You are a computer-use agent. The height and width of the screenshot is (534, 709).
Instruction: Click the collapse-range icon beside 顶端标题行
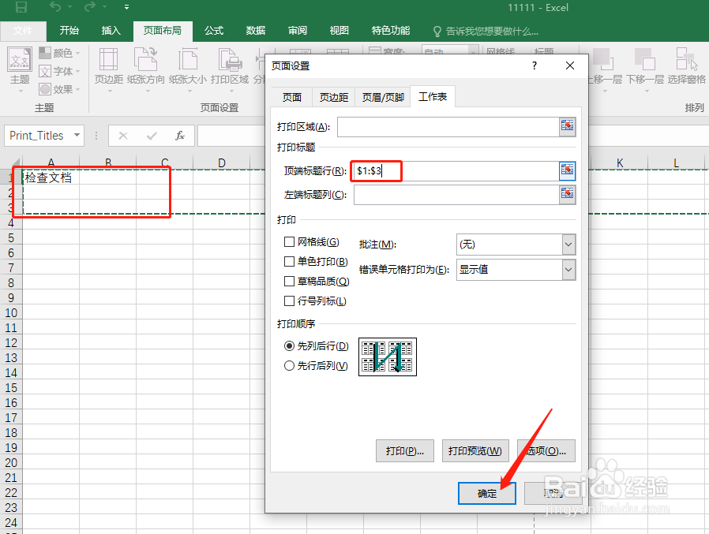567,171
